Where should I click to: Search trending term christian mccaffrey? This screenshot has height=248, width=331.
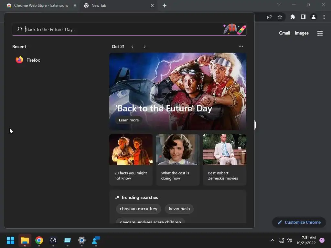pyautogui.click(x=138, y=209)
